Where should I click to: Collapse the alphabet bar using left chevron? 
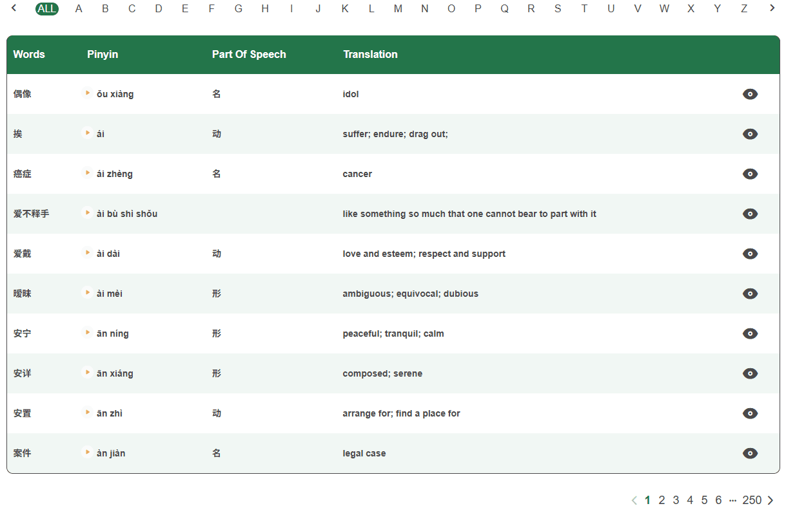click(x=14, y=8)
